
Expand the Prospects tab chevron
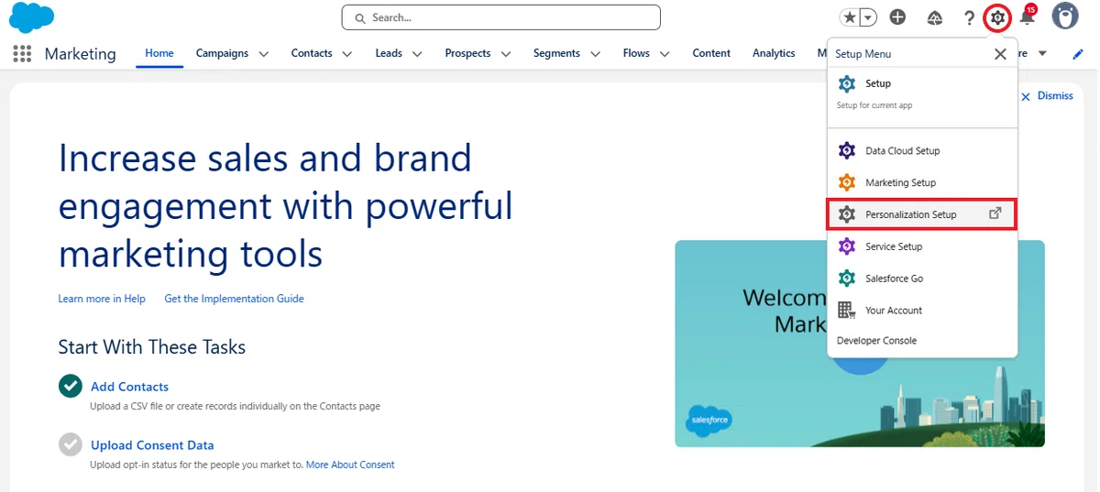point(506,54)
